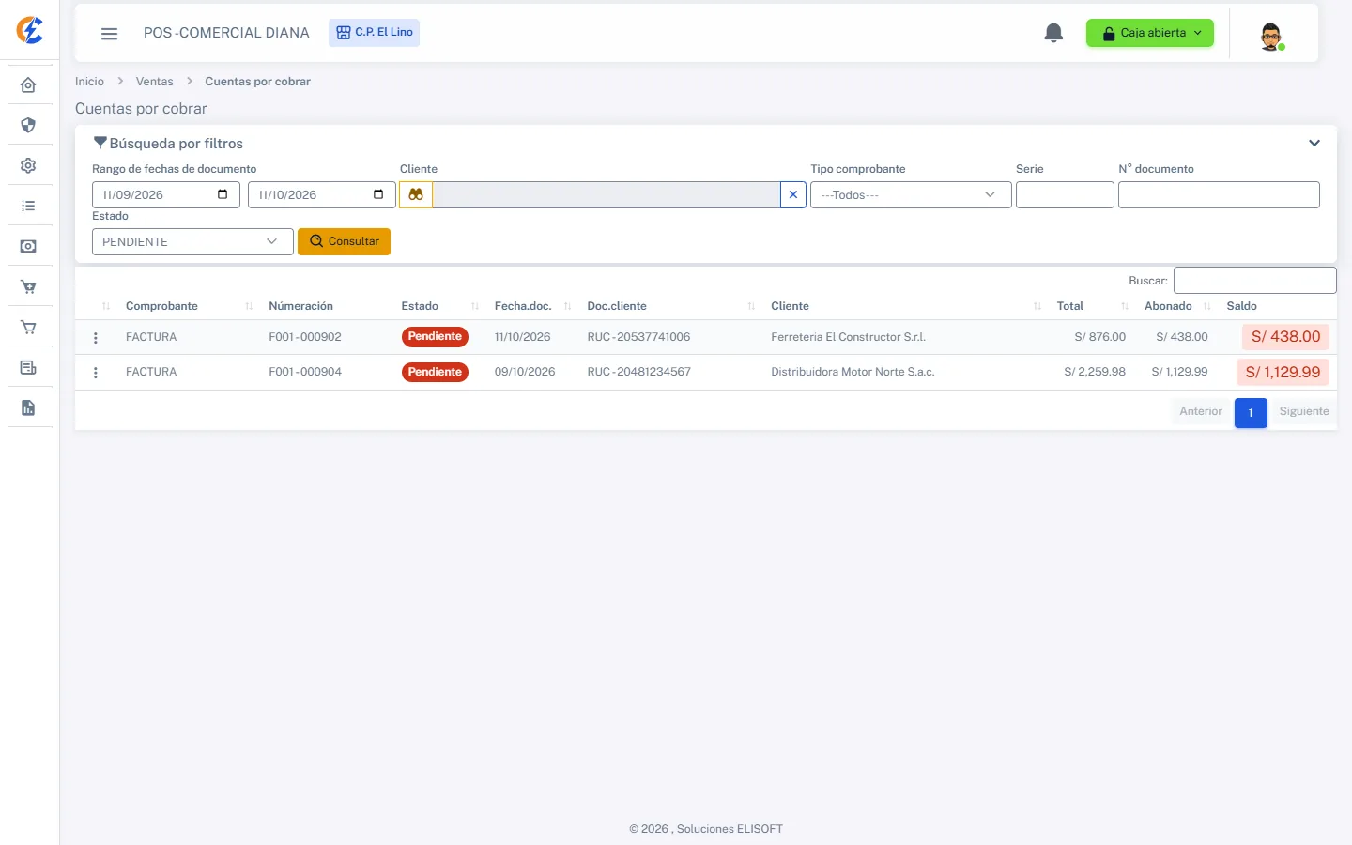Open the shield security sidebar icon
The height and width of the screenshot is (845, 1352).
coord(28,125)
